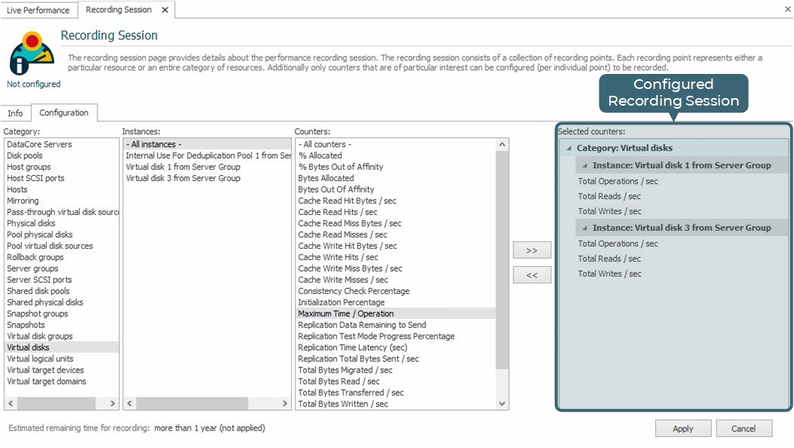The image size is (794, 448).
Task: Select Total Writes / sec under Virtual disk 3
Action: (x=609, y=274)
